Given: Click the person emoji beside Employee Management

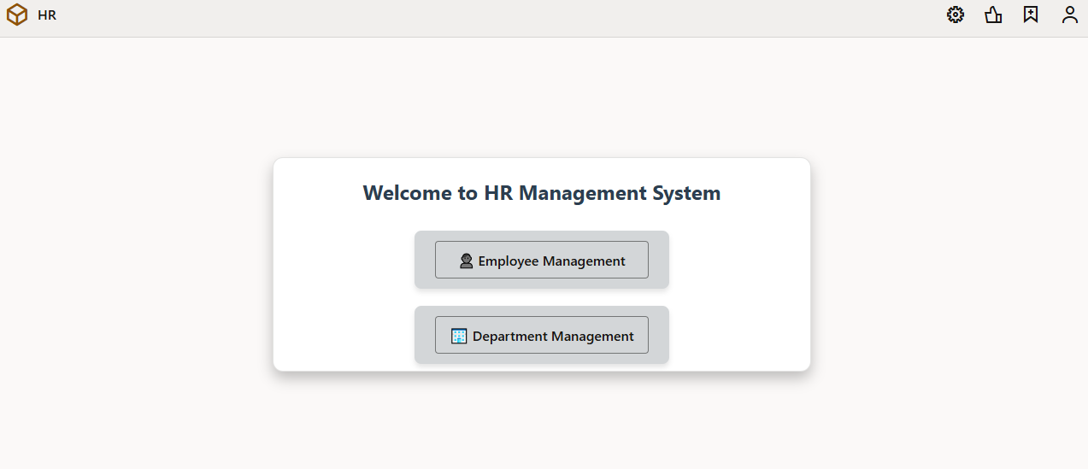Looking at the screenshot, I should (x=467, y=261).
